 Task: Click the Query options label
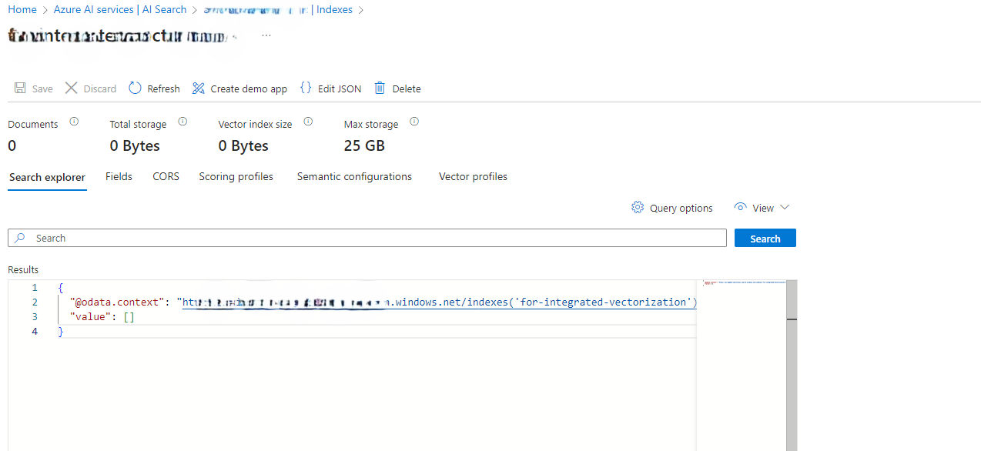coord(681,208)
